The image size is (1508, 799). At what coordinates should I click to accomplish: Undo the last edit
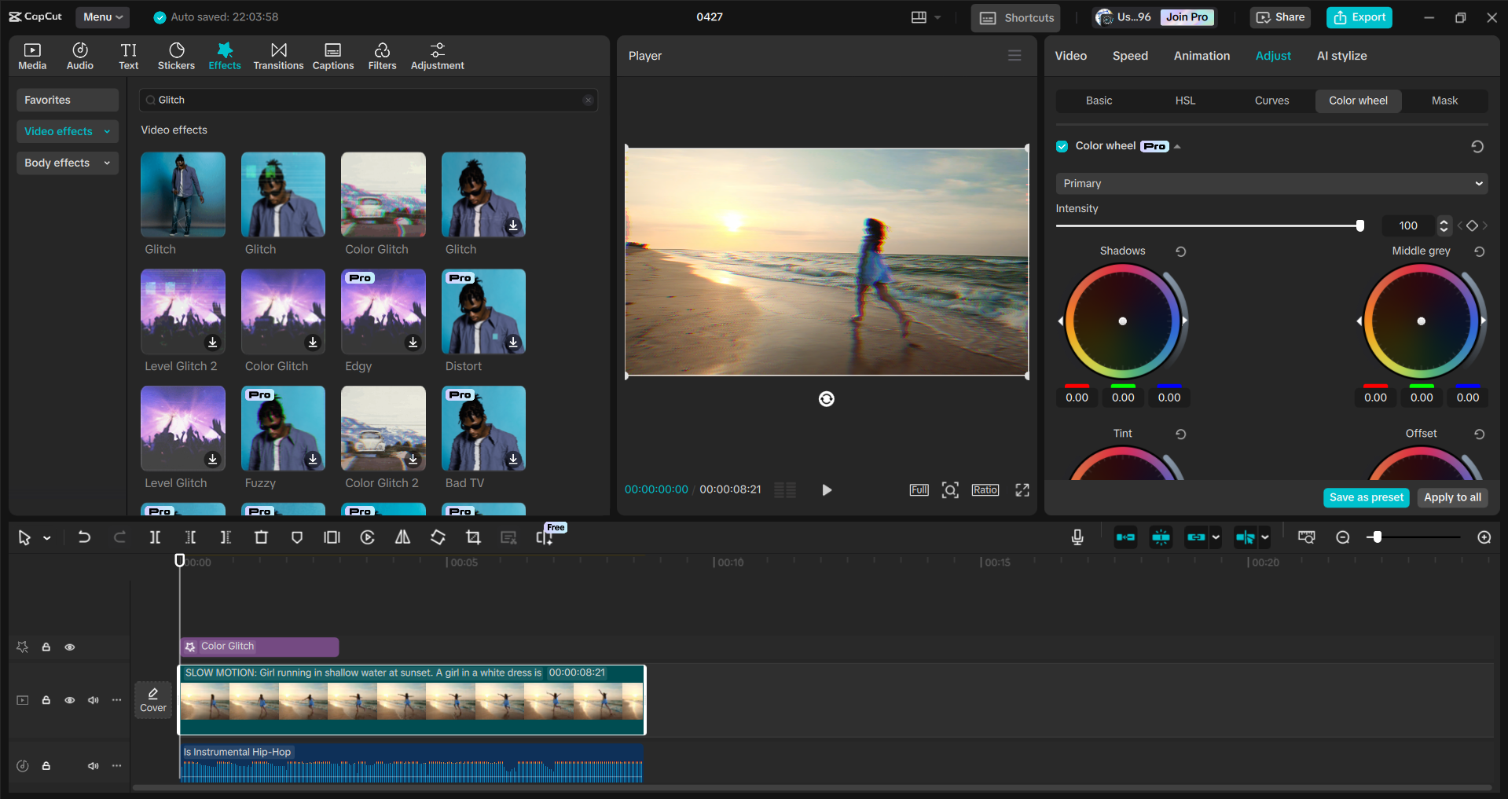[x=84, y=537]
